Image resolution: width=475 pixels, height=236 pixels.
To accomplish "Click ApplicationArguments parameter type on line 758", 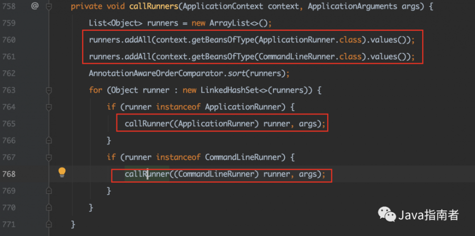I will pyautogui.click(x=352, y=6).
